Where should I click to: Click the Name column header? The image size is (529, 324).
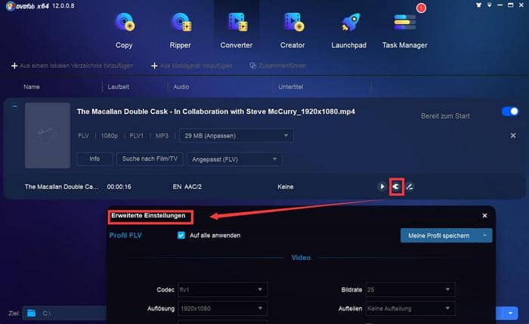pyautogui.click(x=32, y=87)
